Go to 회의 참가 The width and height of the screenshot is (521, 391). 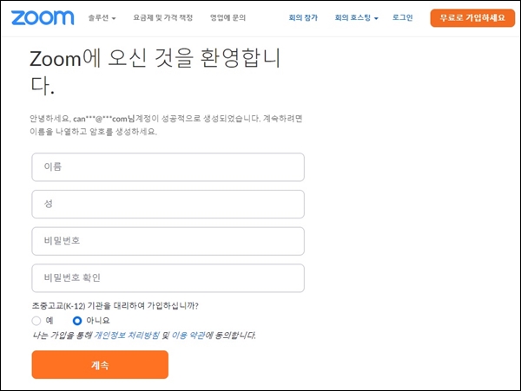pos(303,17)
